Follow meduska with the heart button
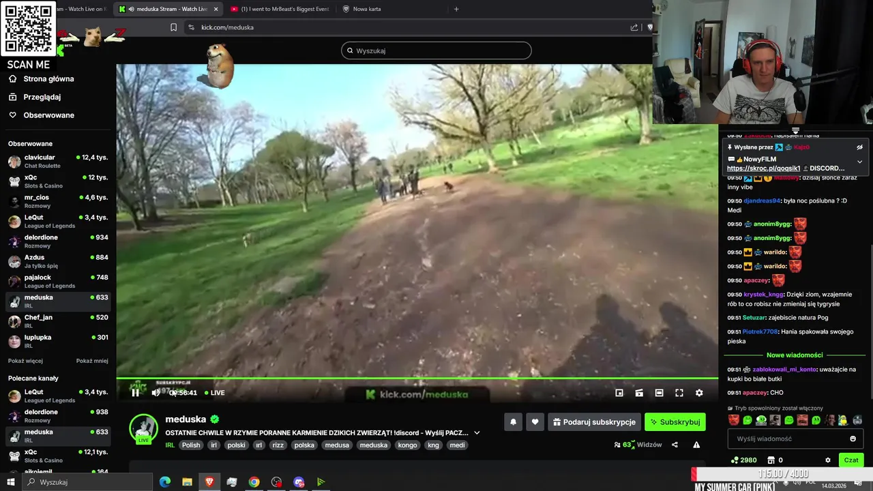Screen dimensions: 873x491 click(535, 422)
